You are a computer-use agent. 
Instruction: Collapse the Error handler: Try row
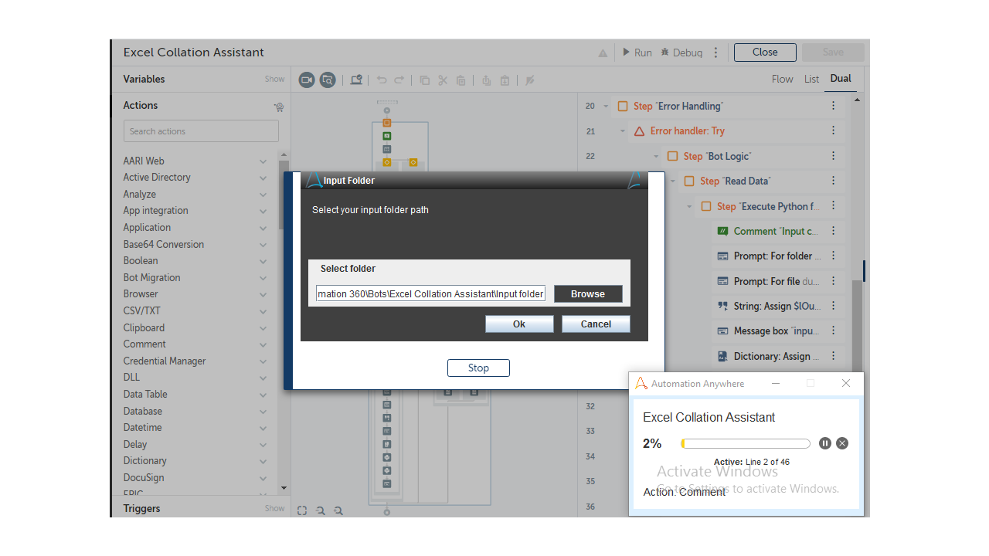click(623, 131)
